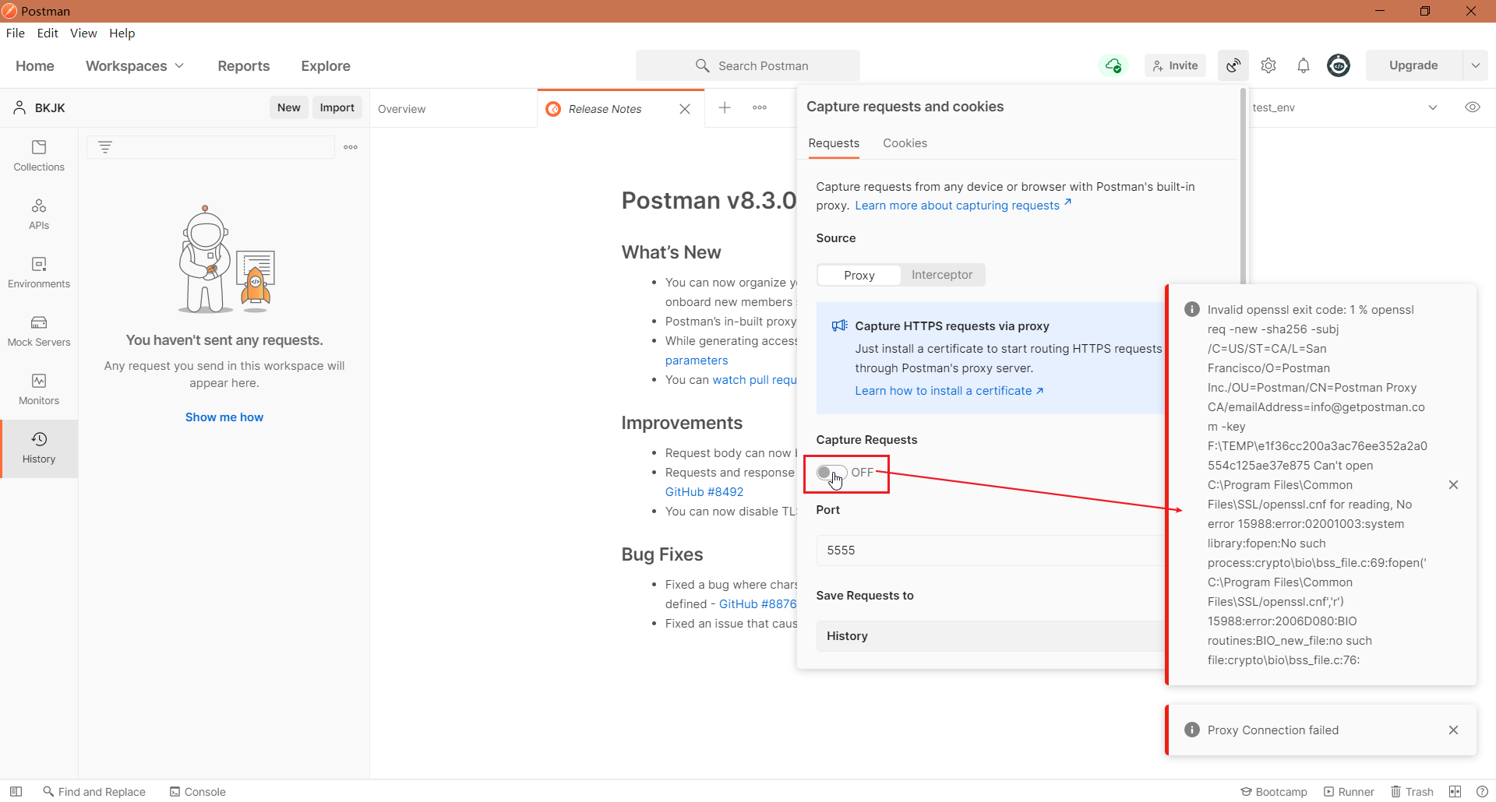The image size is (1496, 802).
Task: Open environment quick look eye icon
Action: [1473, 107]
